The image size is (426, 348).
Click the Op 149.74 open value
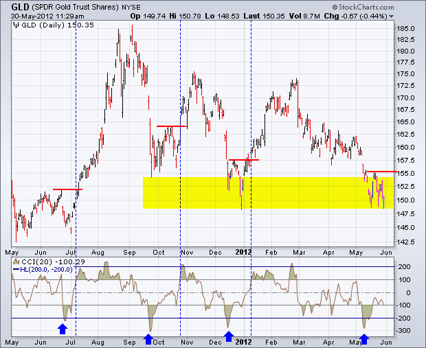[x=148, y=16]
